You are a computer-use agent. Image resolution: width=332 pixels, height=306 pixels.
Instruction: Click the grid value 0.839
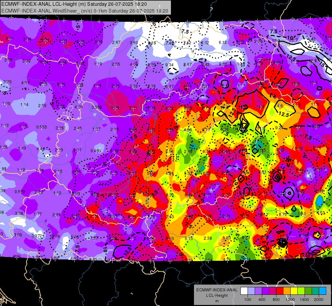pos(20,191)
